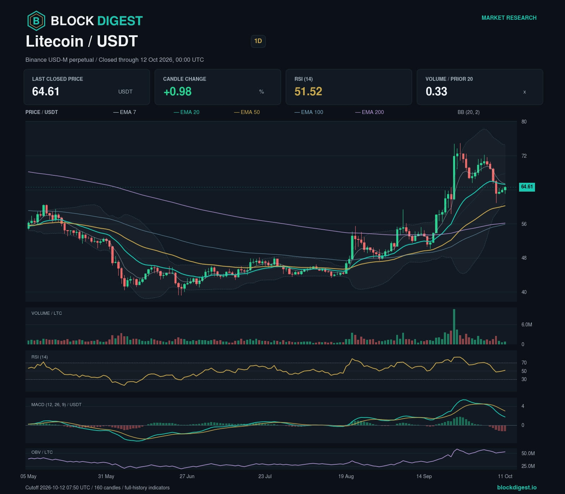Click the BLOCK DIGEST brand name
This screenshot has height=494, width=565.
97,21
